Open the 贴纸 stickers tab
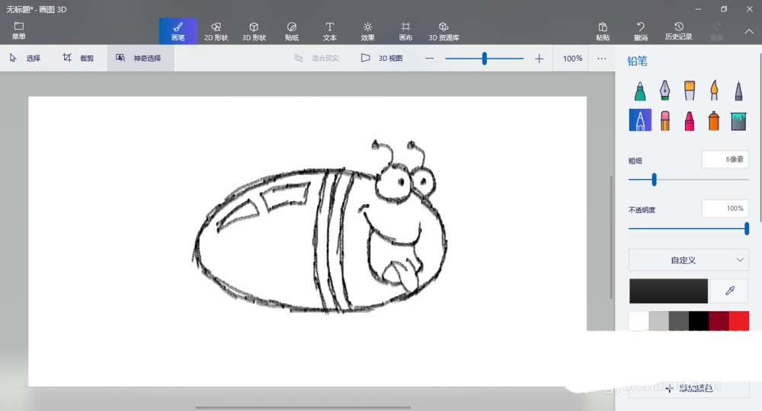This screenshot has width=762, height=411. [x=292, y=31]
